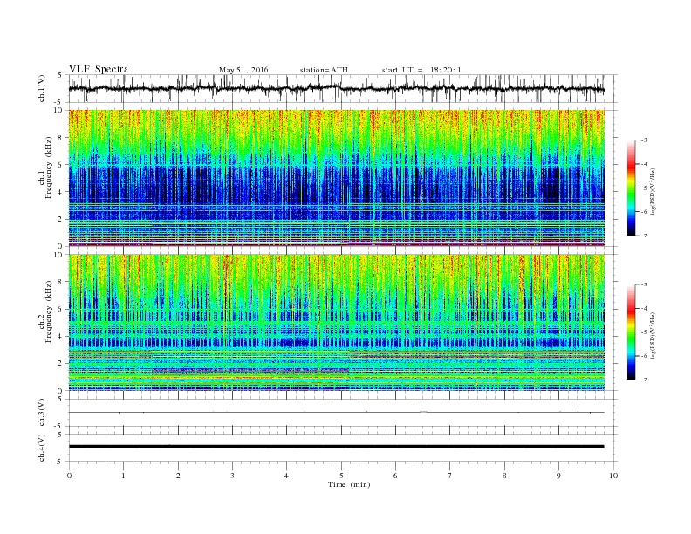This screenshot has width=691, height=534.
Task: Click inside the ch.1 spectrogram panel
Action: pos(337,178)
